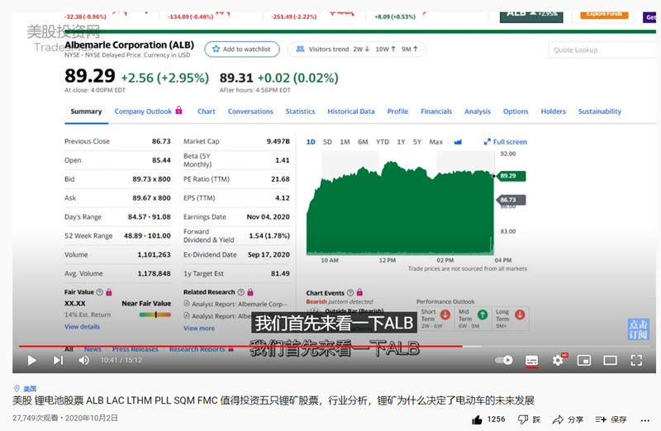The image size is (661, 431).
Task: Mute the video volume
Action: click(84, 360)
